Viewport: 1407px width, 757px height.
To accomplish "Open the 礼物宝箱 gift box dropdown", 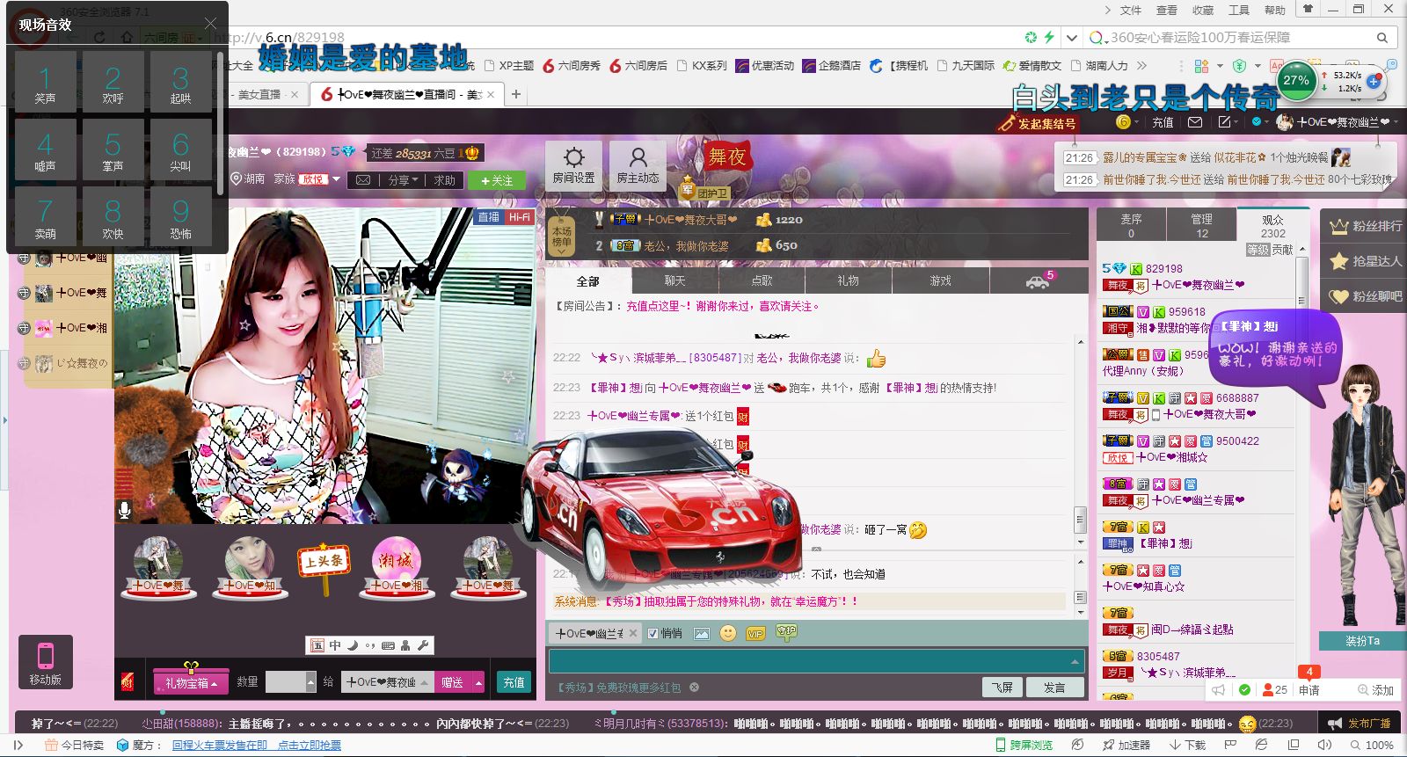I will 191,682.
